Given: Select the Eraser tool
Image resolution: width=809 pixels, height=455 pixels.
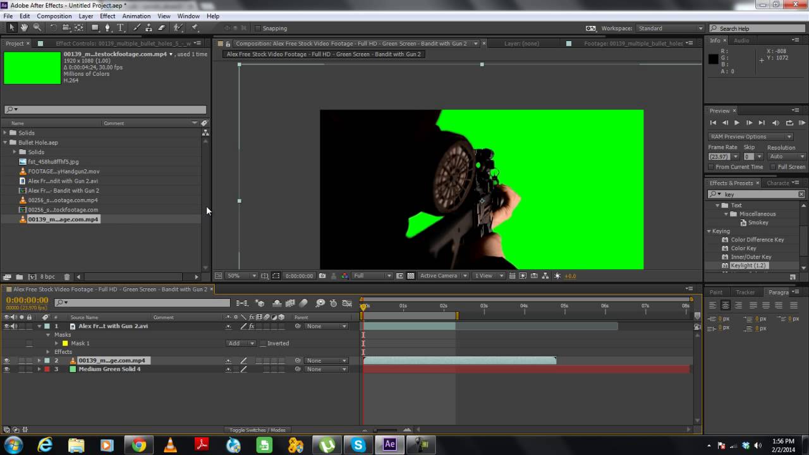Looking at the screenshot, I should click(x=161, y=28).
